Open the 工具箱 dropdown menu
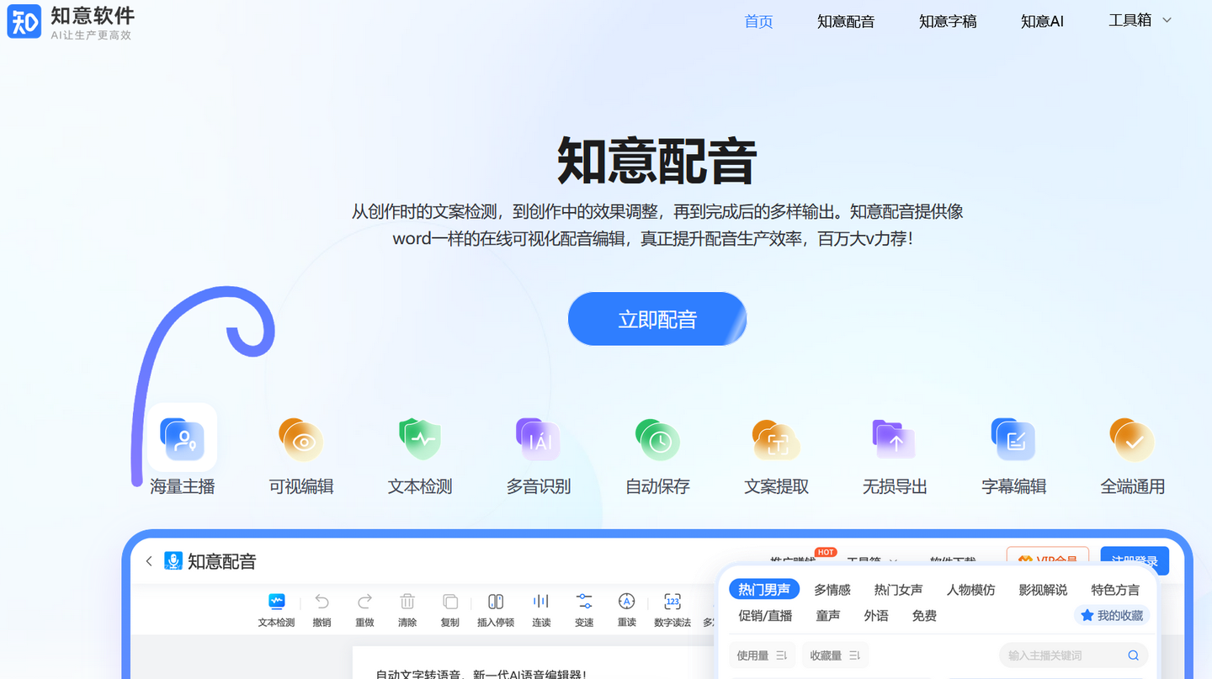This screenshot has height=679, width=1212. point(1140,20)
